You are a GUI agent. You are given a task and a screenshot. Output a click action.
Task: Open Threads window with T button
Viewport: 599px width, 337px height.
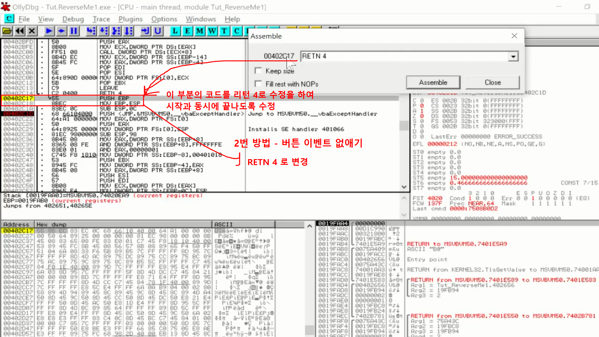[224, 31]
